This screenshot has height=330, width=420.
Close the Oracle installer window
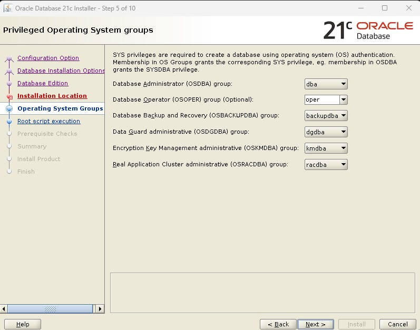pos(409,8)
